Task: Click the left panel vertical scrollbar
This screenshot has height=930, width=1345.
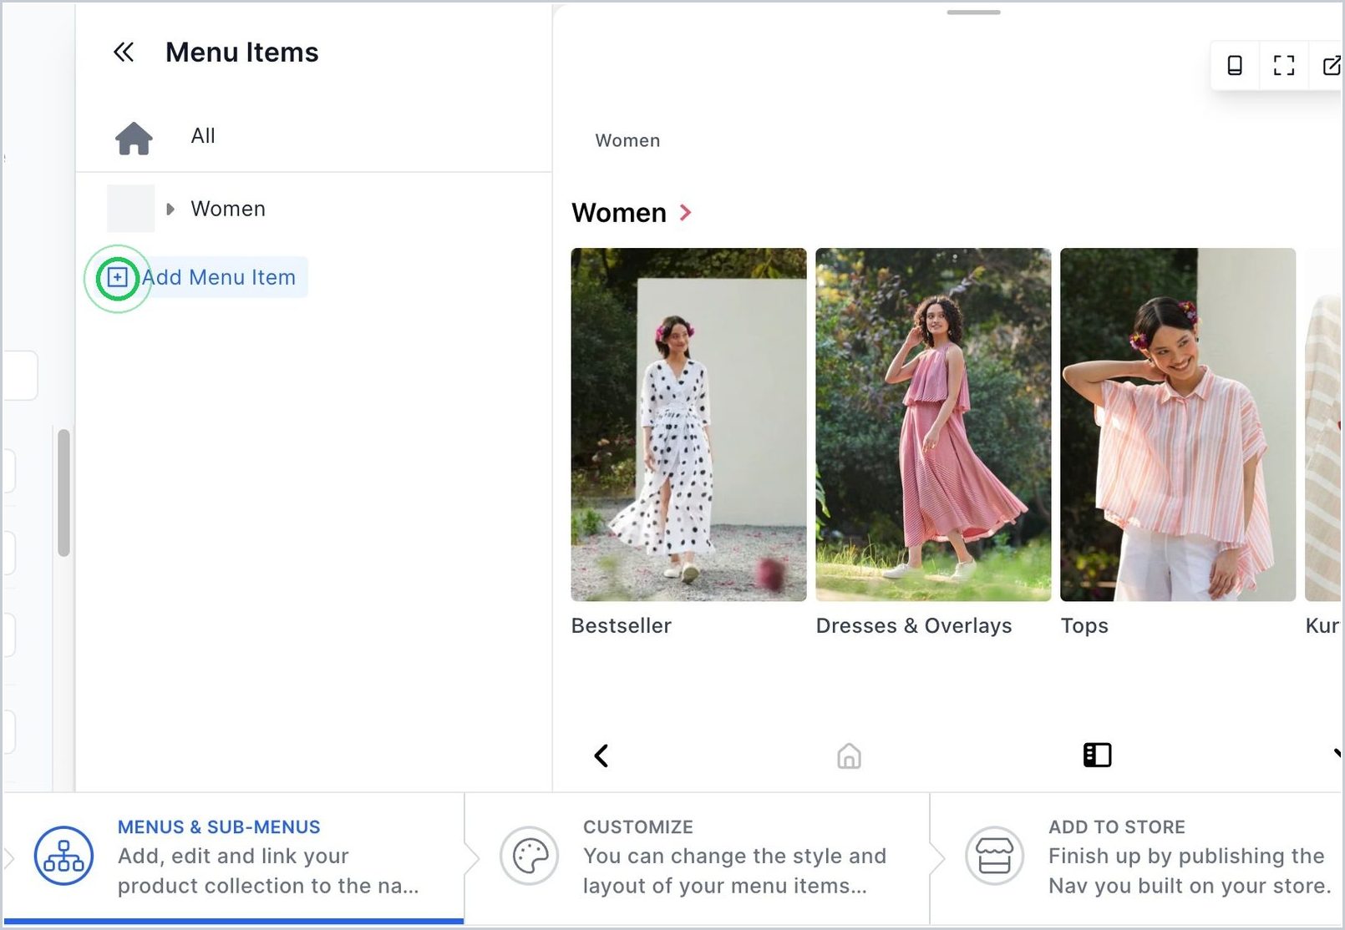Action: pyautogui.click(x=63, y=493)
